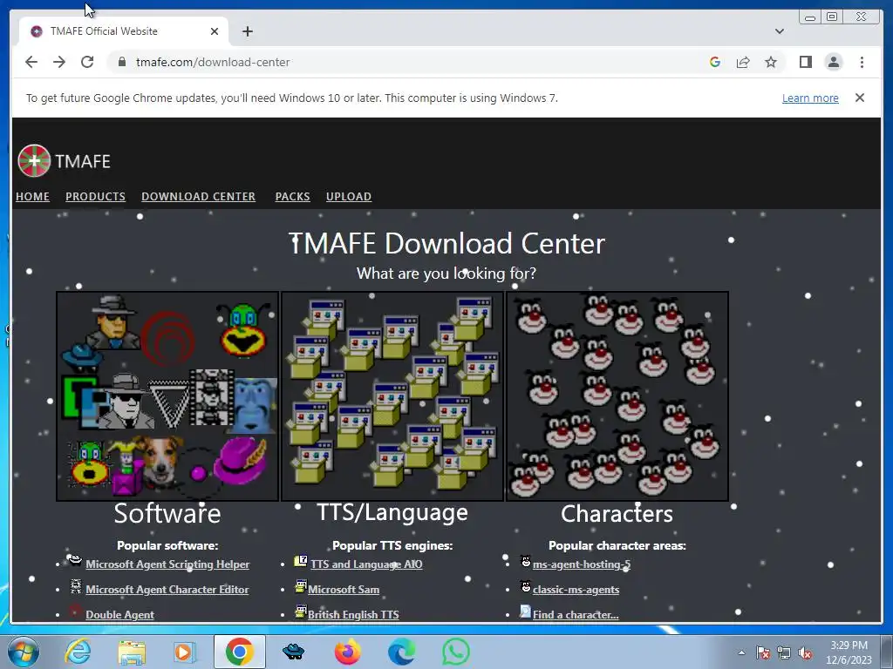Open Chrome side panel
The width and height of the screenshot is (893, 669).
(805, 62)
